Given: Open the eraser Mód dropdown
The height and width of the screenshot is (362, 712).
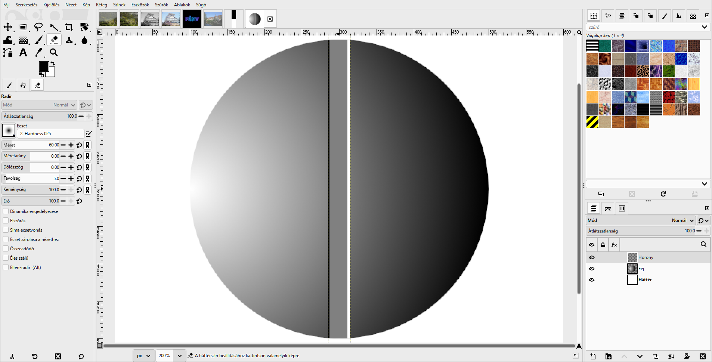Looking at the screenshot, I should pos(39,105).
